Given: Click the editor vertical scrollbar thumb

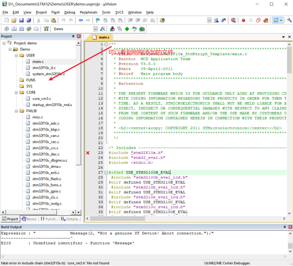Looking at the screenshot, I should pos(289,60).
